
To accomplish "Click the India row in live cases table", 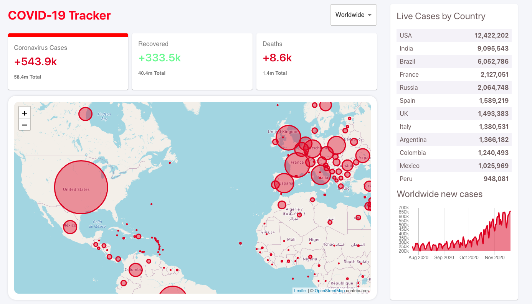I will coord(454,48).
